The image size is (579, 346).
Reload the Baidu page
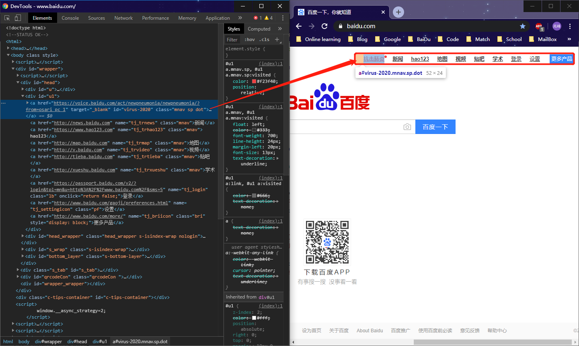pyautogui.click(x=324, y=26)
